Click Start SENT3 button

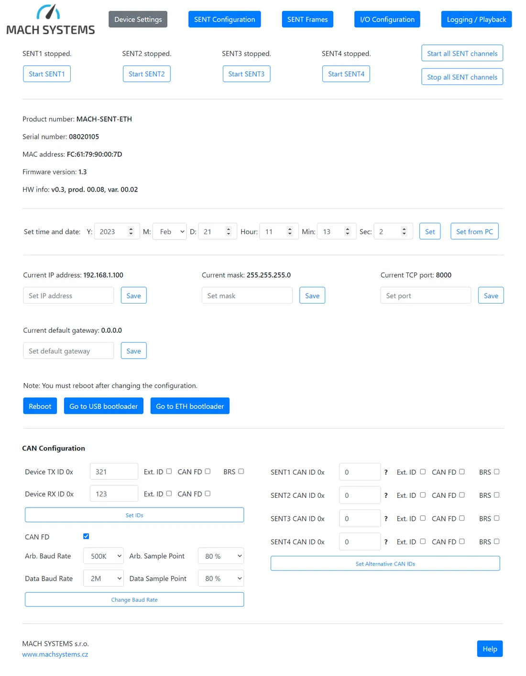246,74
